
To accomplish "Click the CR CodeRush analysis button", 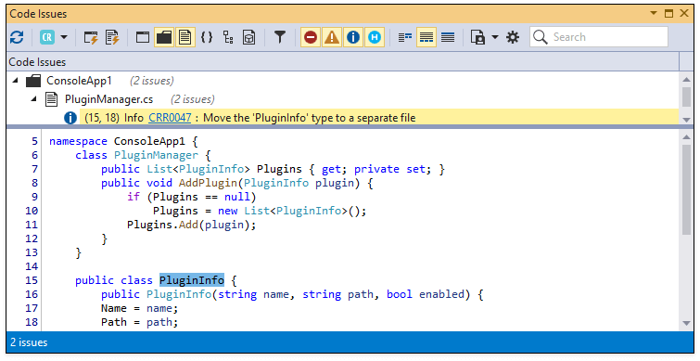I will 47,37.
